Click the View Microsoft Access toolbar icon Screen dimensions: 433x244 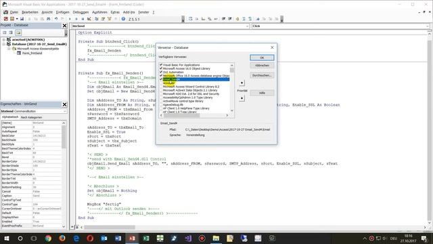(x=5, y=19)
